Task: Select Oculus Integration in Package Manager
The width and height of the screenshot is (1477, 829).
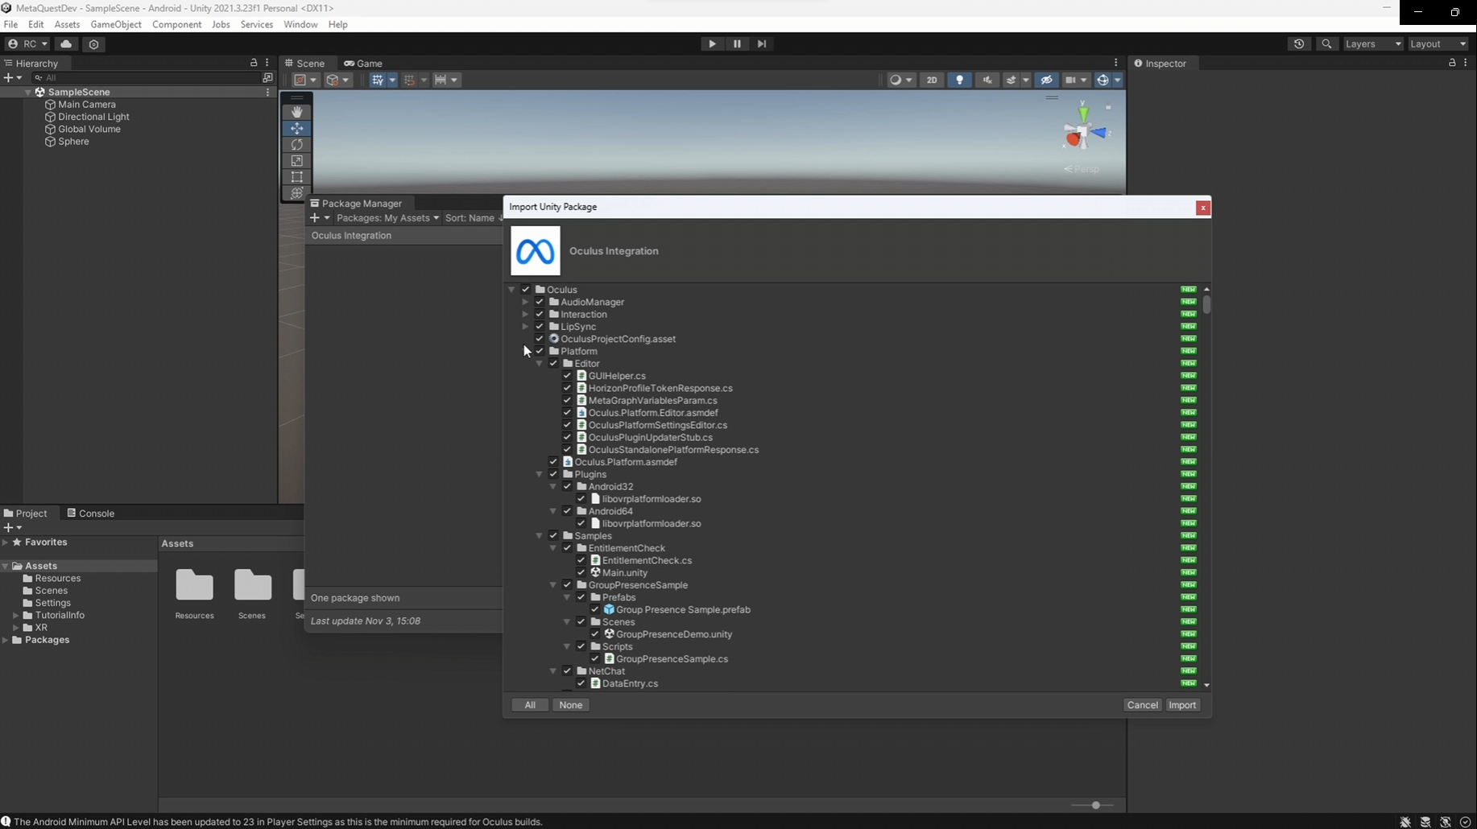Action: (403, 236)
